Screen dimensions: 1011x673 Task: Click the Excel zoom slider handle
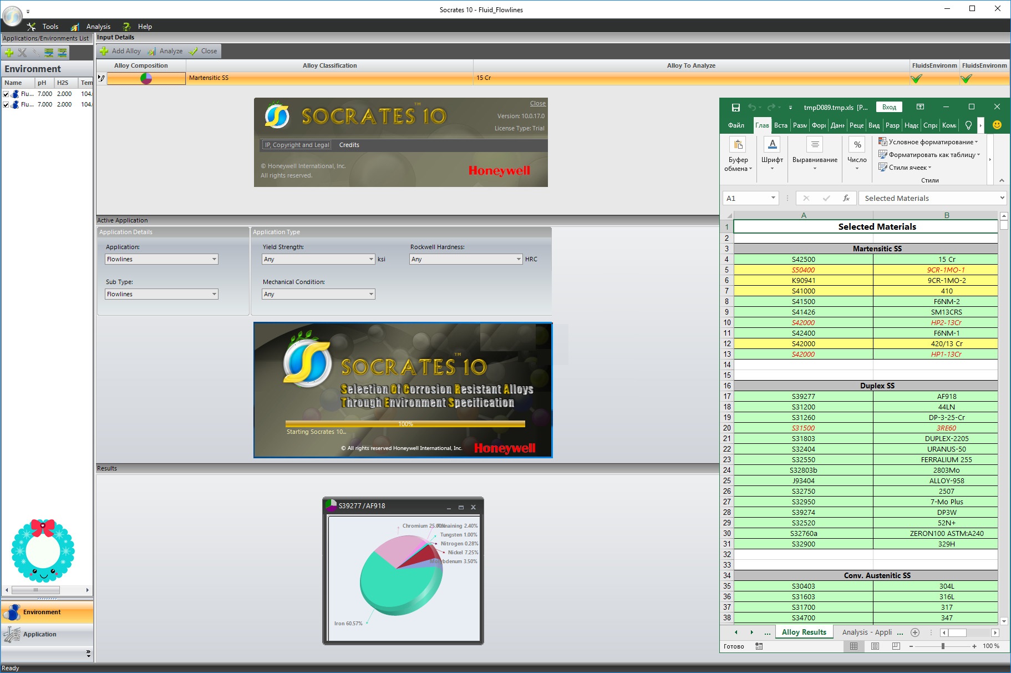tap(943, 646)
